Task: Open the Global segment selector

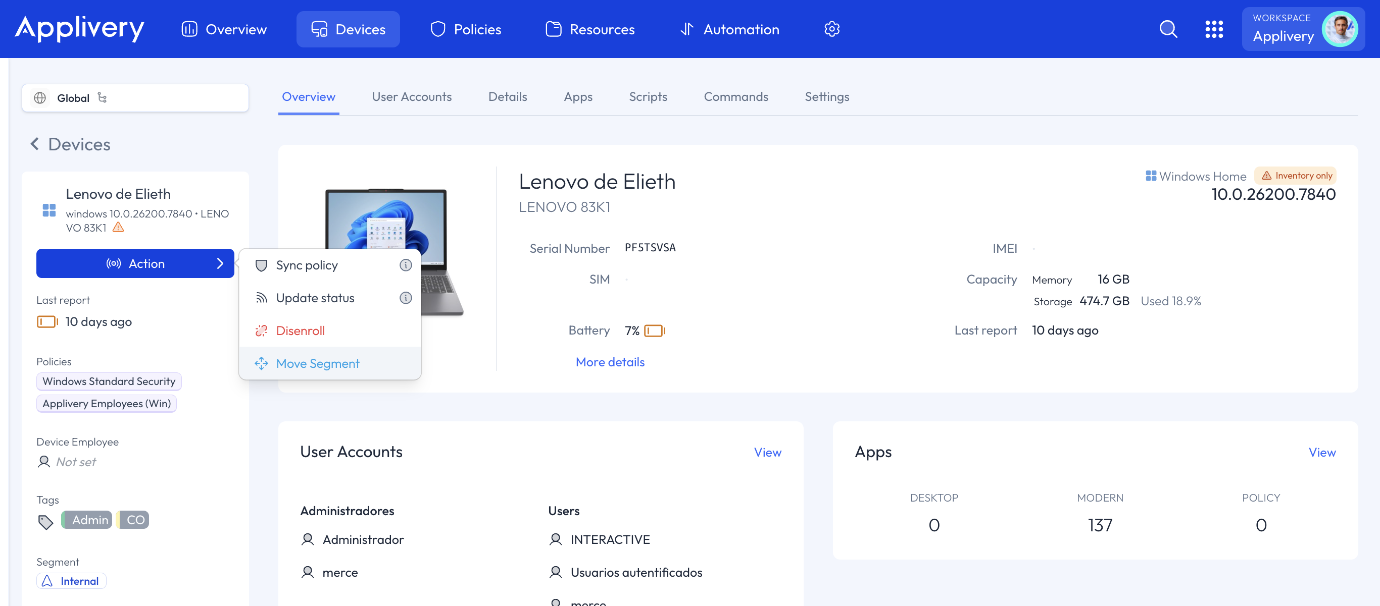Action: [x=135, y=97]
